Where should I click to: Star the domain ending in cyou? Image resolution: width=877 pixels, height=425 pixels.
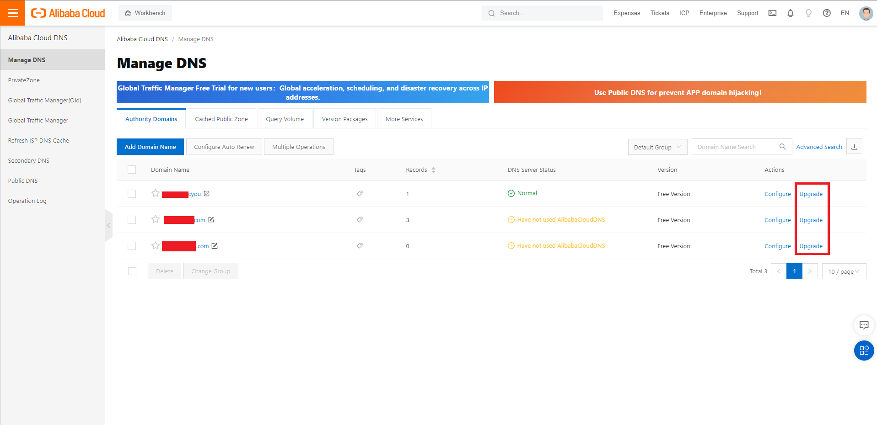156,193
